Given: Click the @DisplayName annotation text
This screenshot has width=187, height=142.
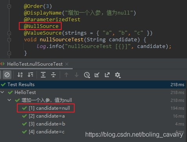Looking at the screenshot, I should pos(43,13).
